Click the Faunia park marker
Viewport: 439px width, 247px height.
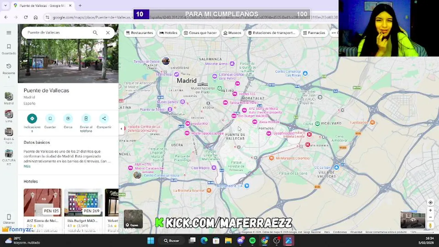coord(318,123)
